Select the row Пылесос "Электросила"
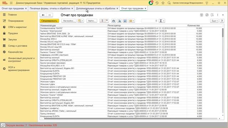 [x=121, y=31]
